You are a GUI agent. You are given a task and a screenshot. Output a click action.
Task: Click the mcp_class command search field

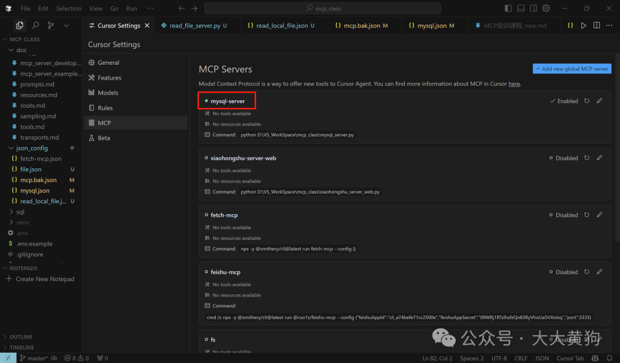coord(322,8)
